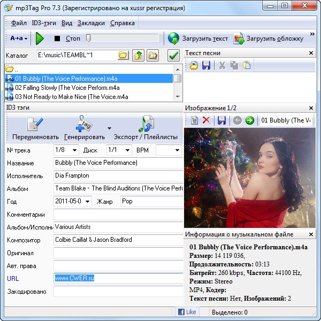Click Загрузить обложку cover download icon
The height and width of the screenshot is (321, 321).
(x=239, y=39)
